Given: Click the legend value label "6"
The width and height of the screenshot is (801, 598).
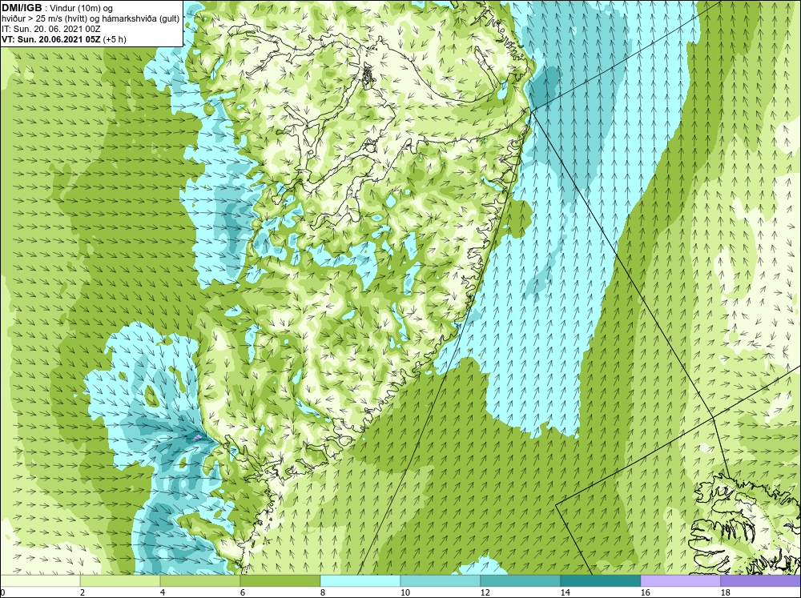Looking at the screenshot, I should [244, 592].
